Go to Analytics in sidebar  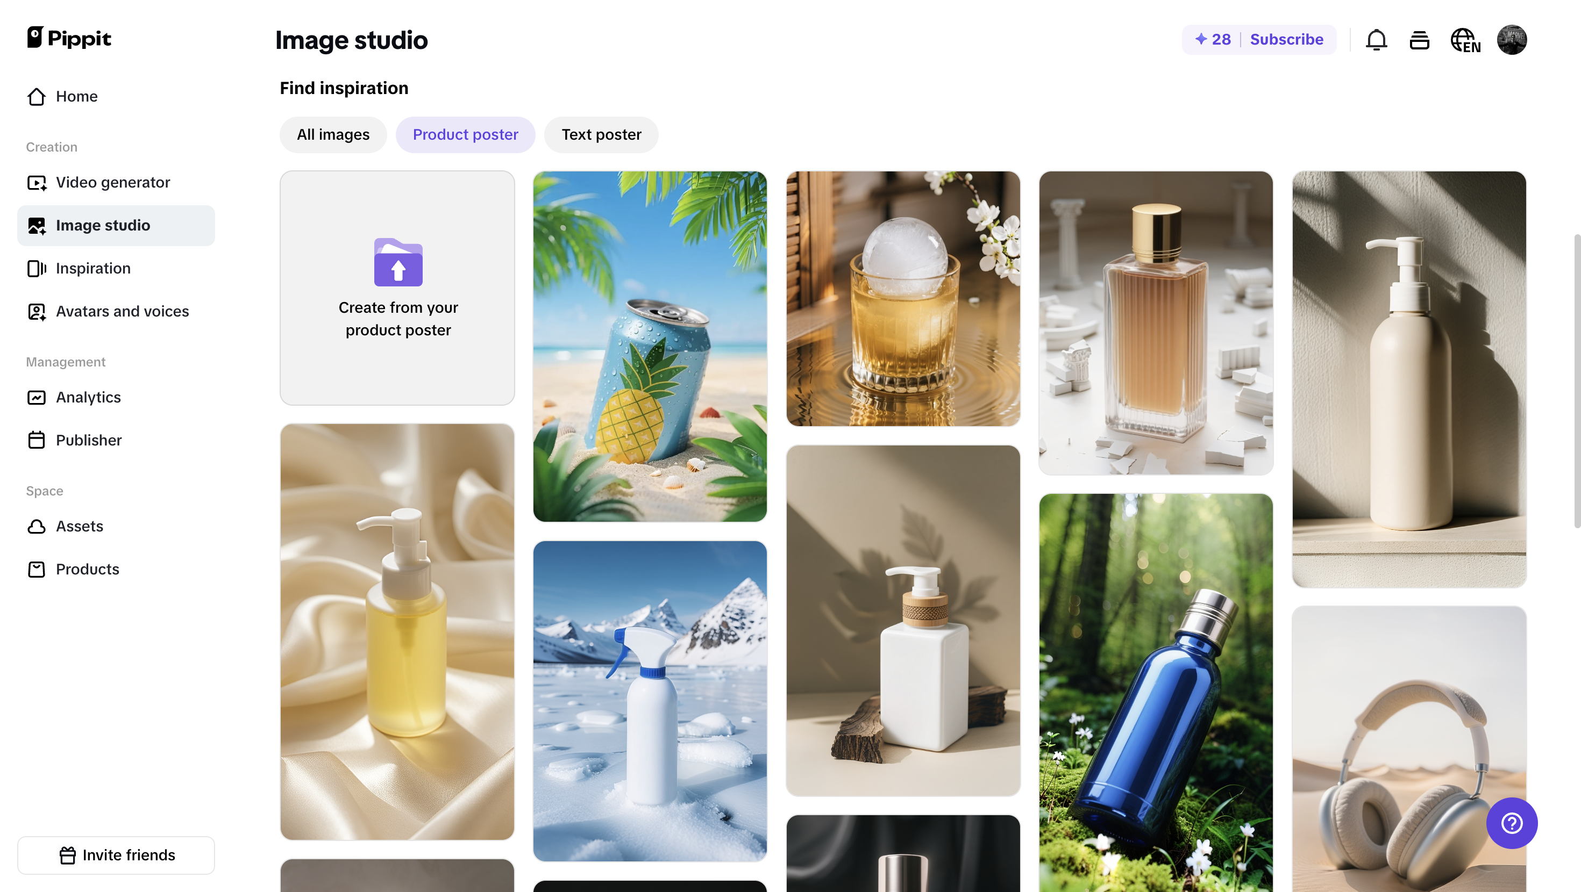pyautogui.click(x=88, y=397)
